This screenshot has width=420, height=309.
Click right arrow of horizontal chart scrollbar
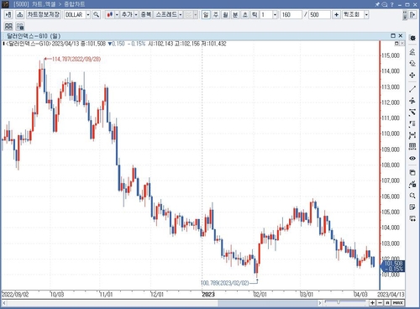point(320,303)
